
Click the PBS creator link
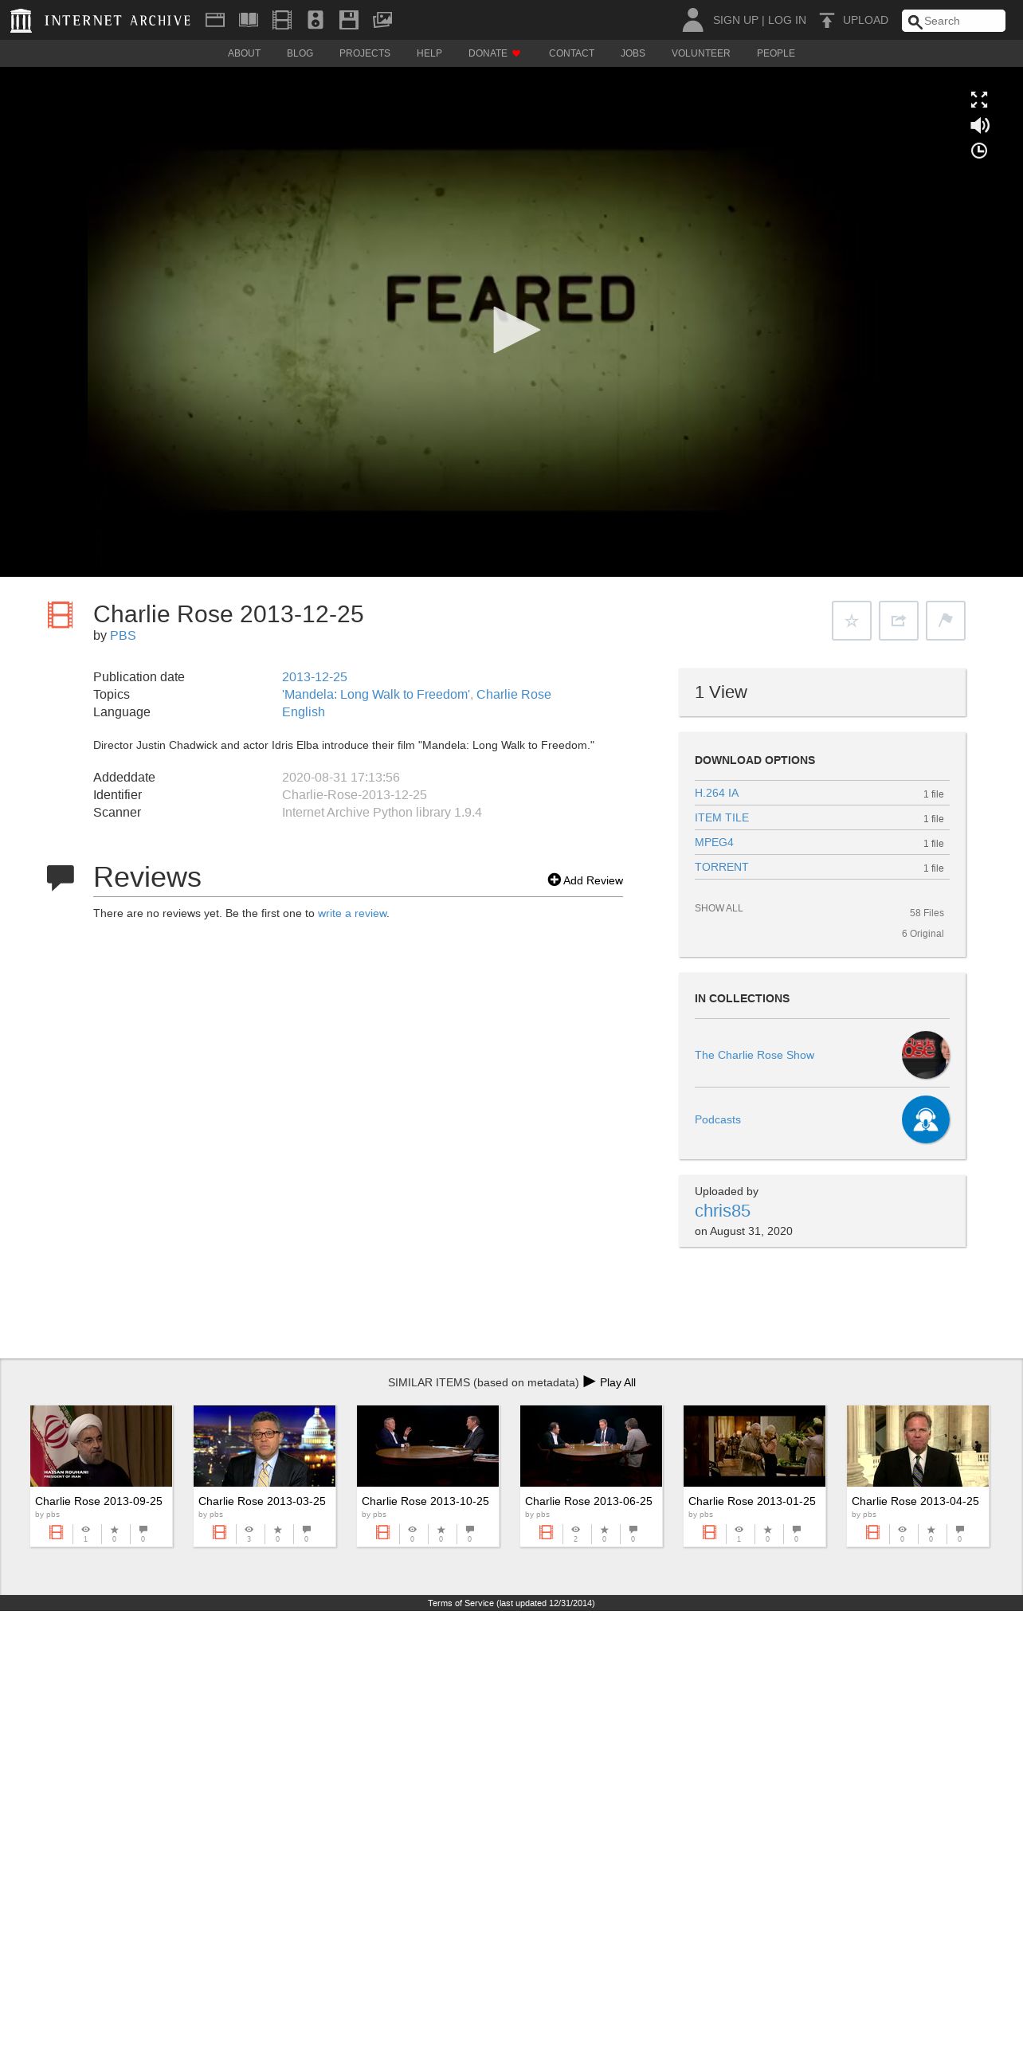click(x=123, y=636)
